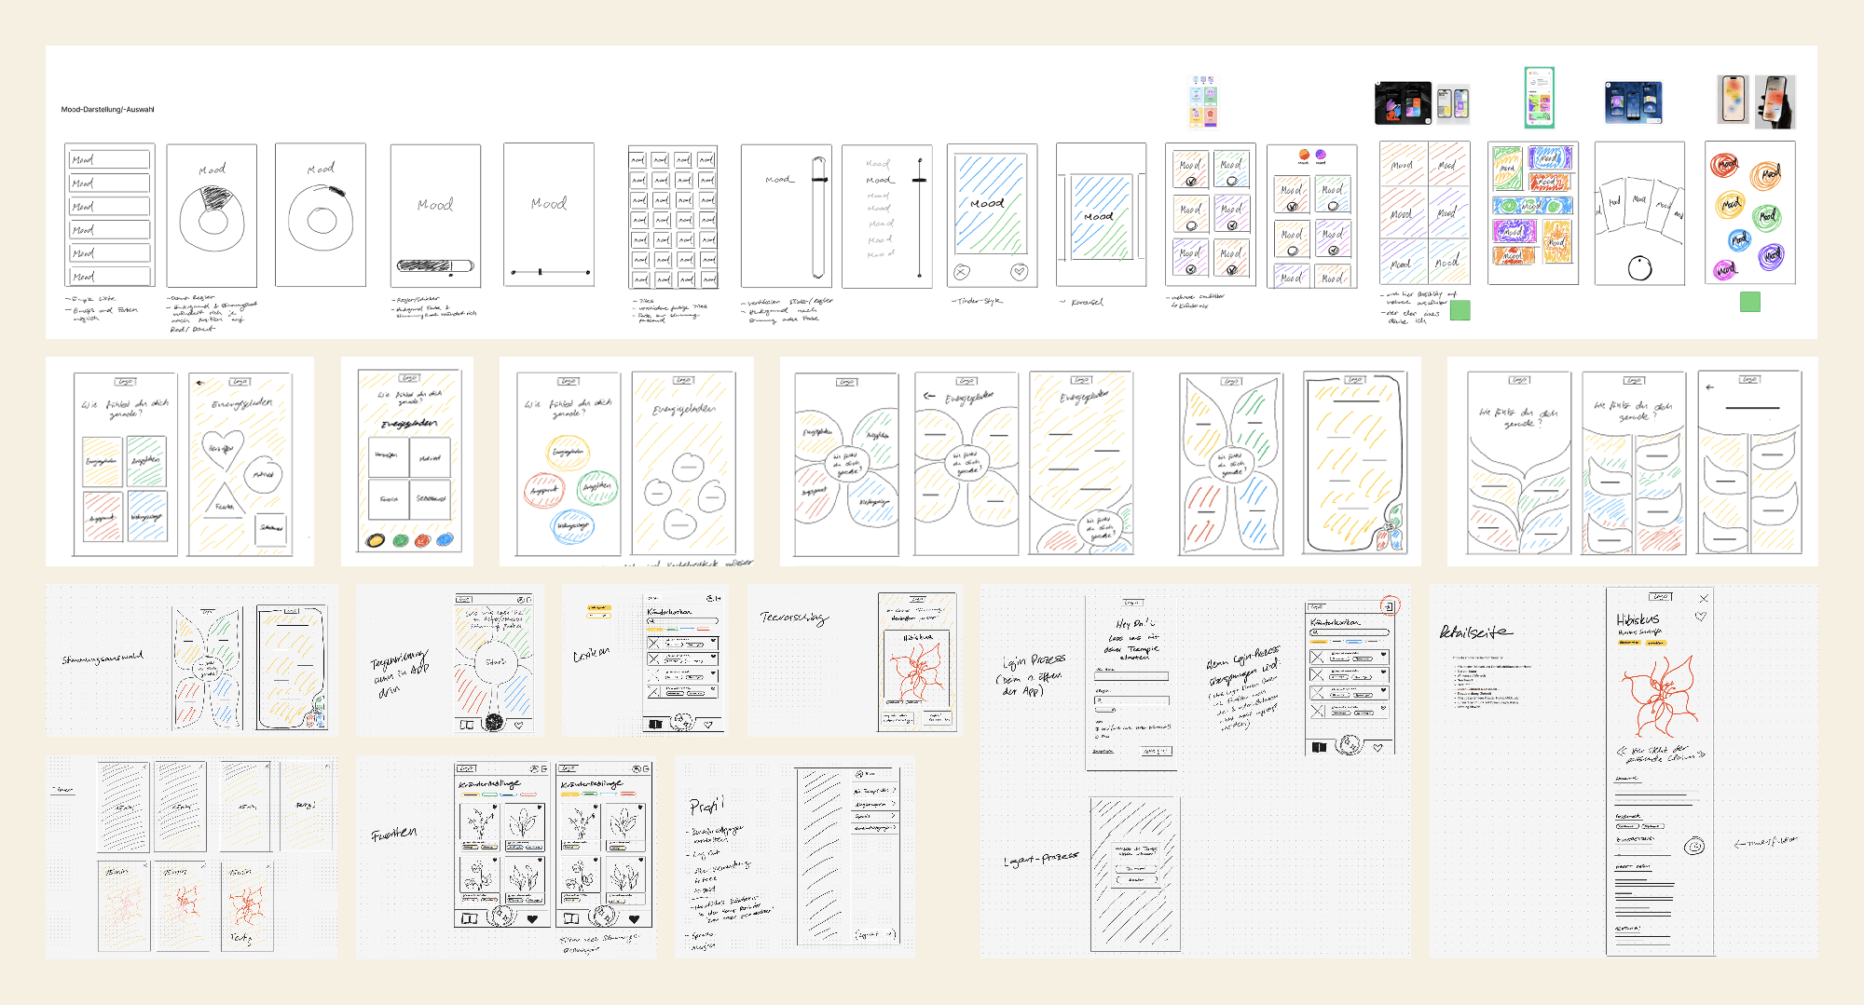This screenshot has height=1005, width=1864.
Task: Select the filled heart tab in the left Favoriten wireframe
Action: 532,918
